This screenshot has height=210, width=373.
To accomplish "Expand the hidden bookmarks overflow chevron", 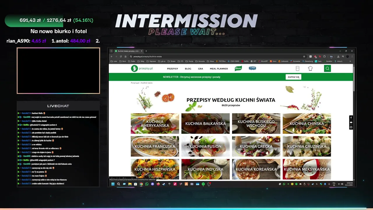I will [x=350, y=61].
